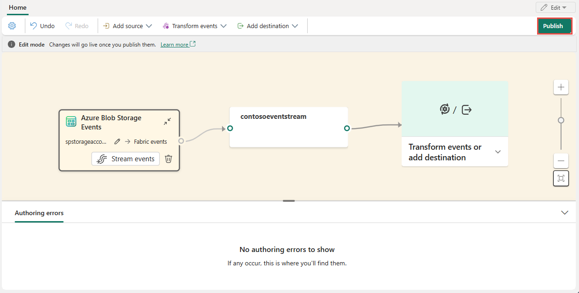Open the Transform events dropdown

[194, 26]
